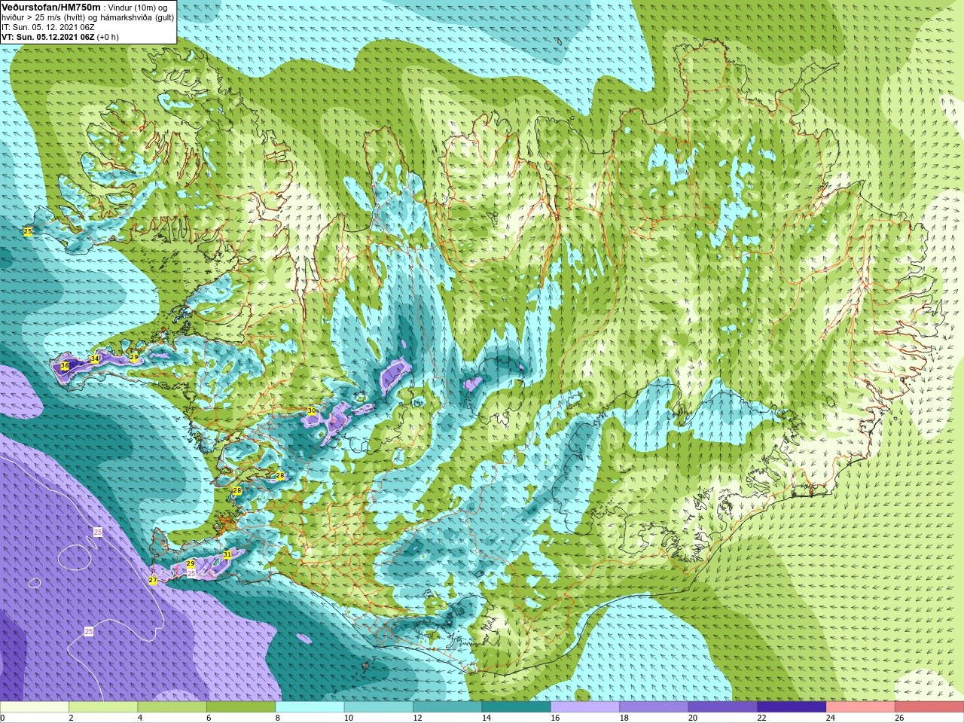Pick the dark teal 14–16 legend swatch
Image resolution: width=964 pixels, height=723 pixels.
point(517,706)
